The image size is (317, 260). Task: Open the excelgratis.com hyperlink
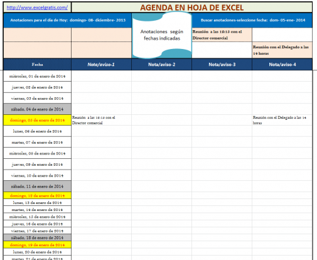pyautogui.click(x=37, y=8)
